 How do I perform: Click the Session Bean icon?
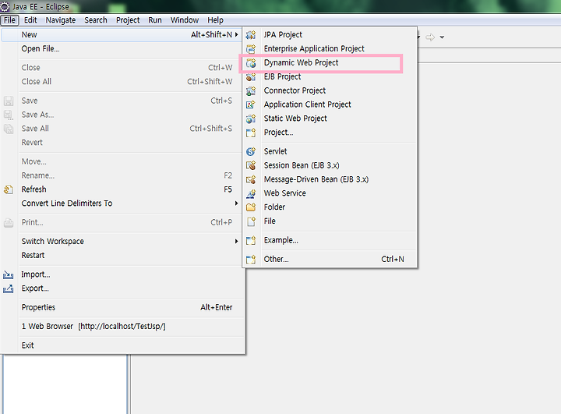pyautogui.click(x=251, y=165)
